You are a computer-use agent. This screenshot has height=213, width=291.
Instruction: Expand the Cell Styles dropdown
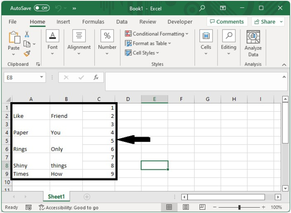tap(142, 53)
